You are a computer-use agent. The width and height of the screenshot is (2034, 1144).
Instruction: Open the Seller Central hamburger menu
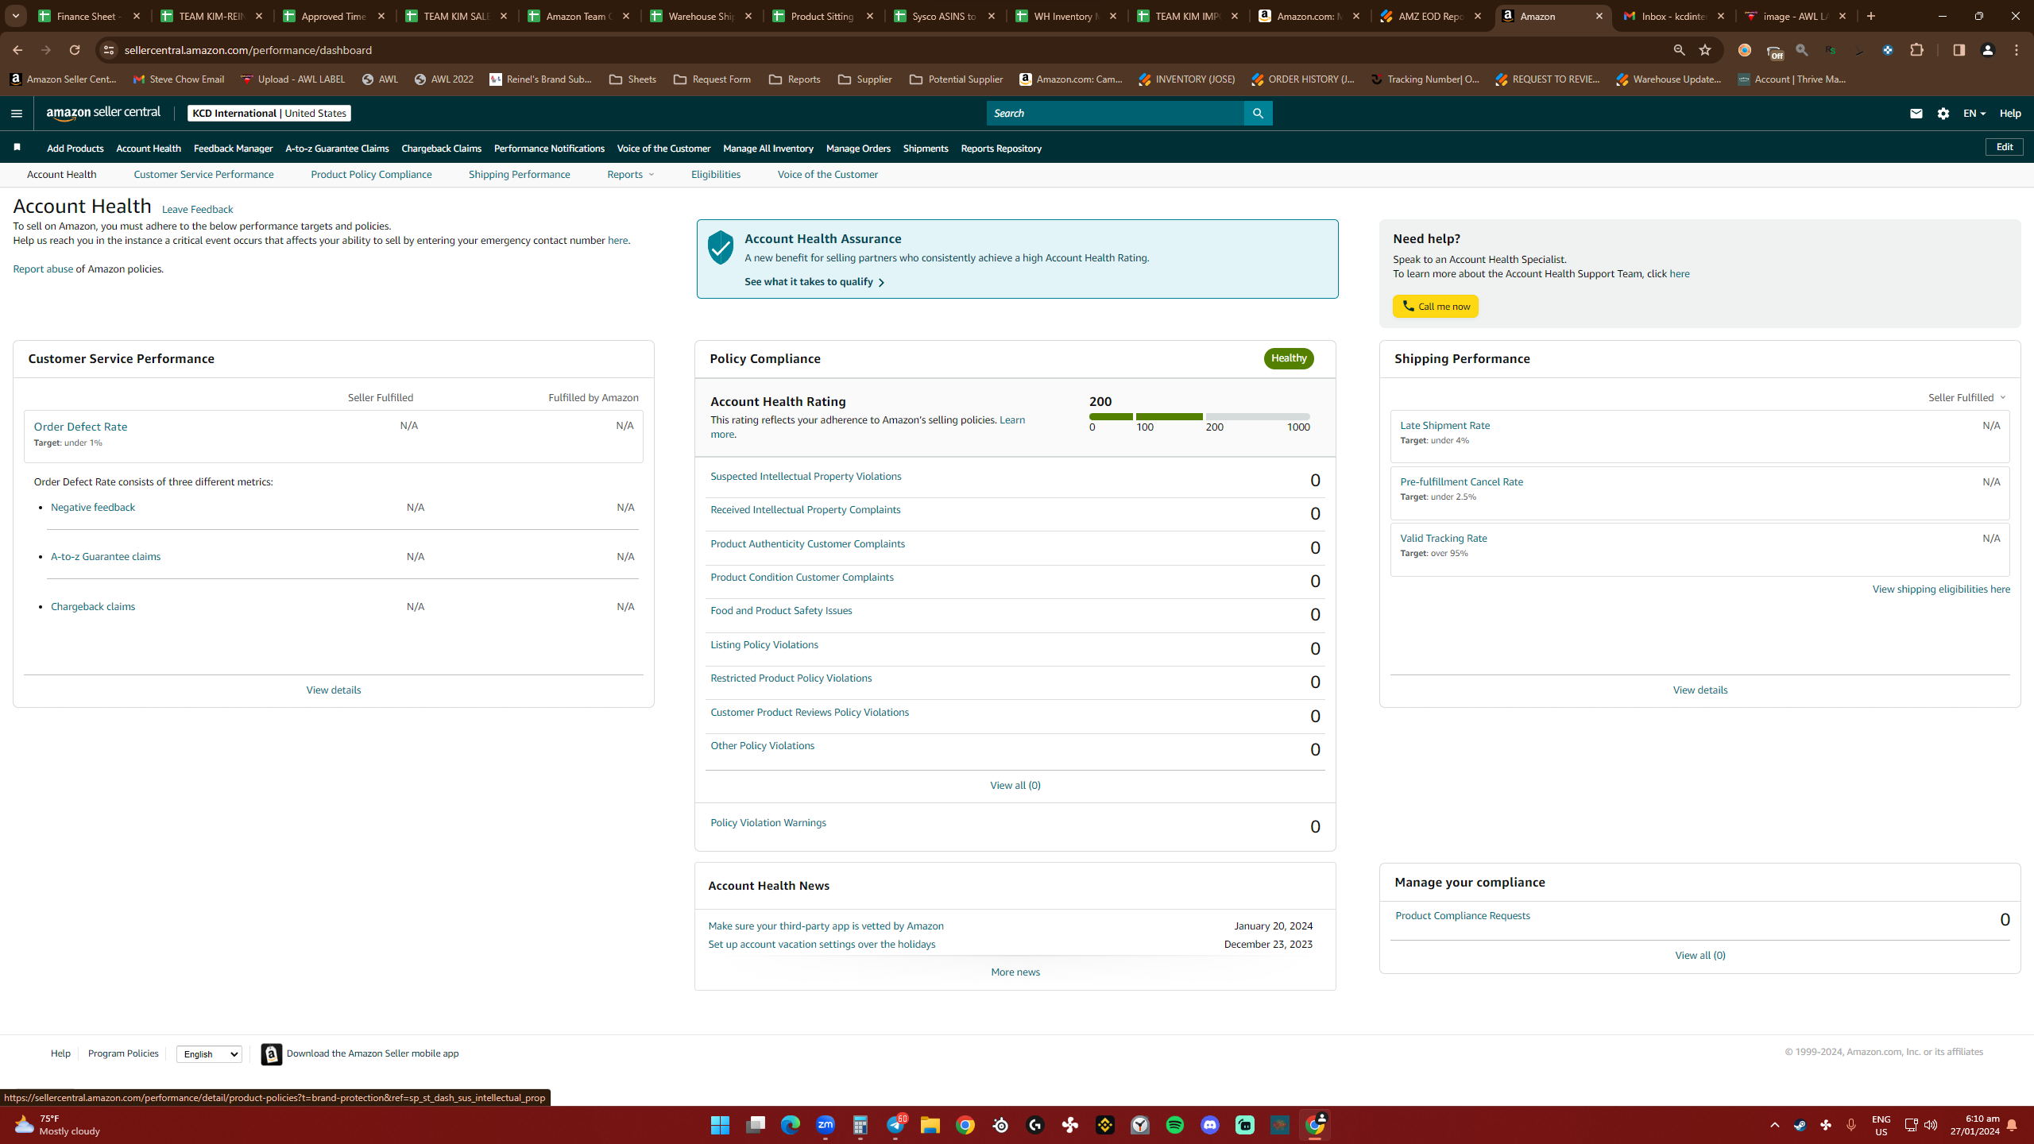(x=16, y=113)
